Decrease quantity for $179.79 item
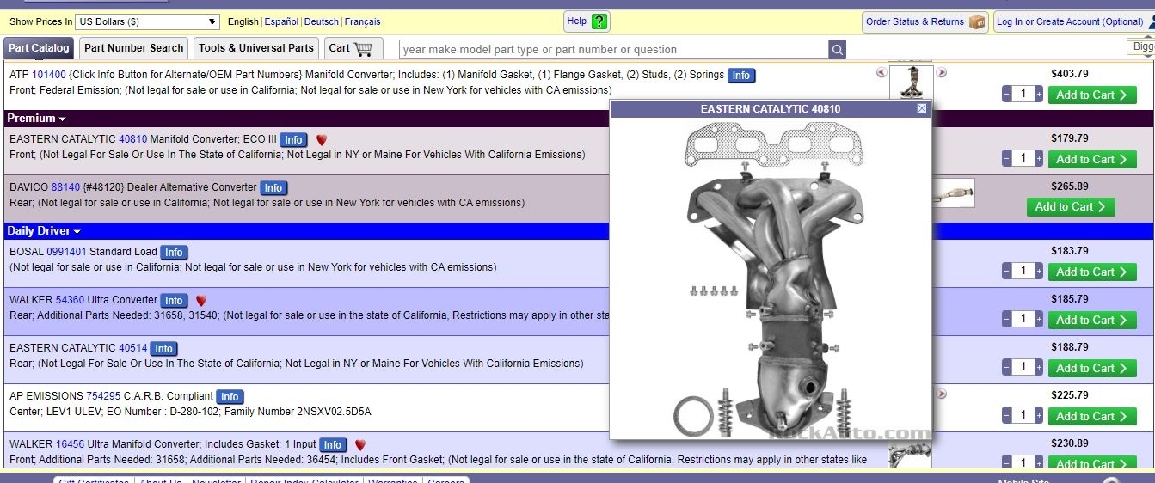Image resolution: width=1155 pixels, height=483 pixels. pos(1007,159)
